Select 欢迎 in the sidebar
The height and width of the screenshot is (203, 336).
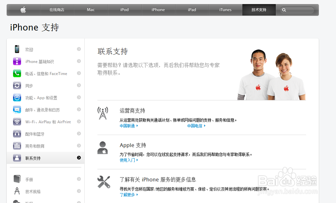click(29, 50)
